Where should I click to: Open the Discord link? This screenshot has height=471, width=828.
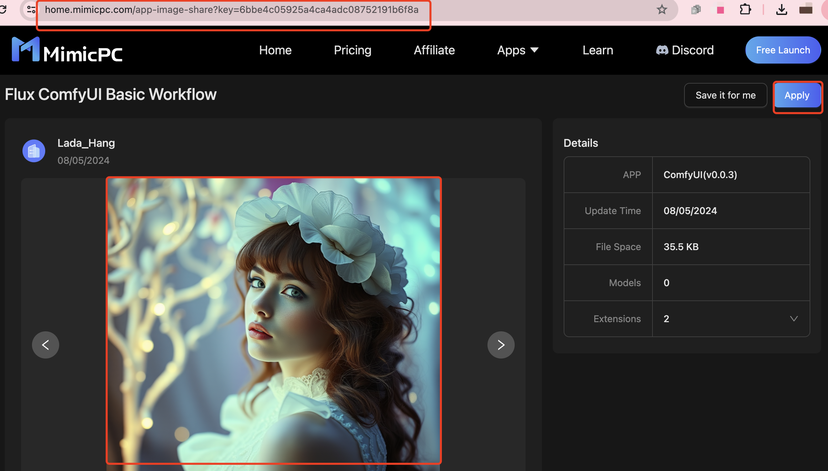[685, 50]
